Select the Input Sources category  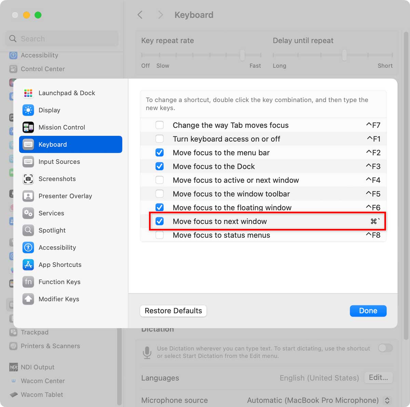[x=59, y=162]
